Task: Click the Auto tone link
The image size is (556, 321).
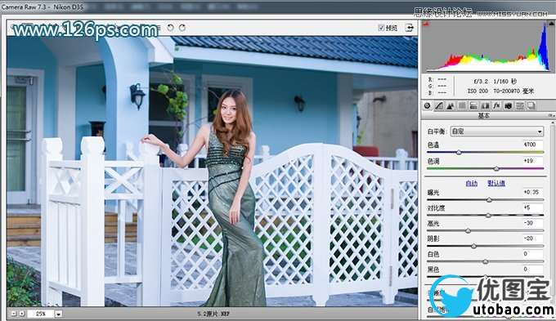Action: [x=472, y=183]
